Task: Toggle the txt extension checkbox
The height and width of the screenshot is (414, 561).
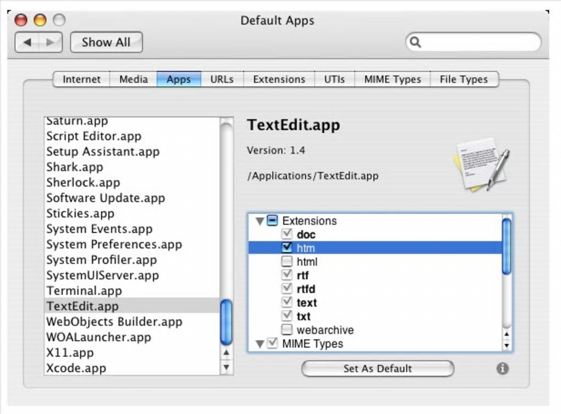Action: point(287,316)
